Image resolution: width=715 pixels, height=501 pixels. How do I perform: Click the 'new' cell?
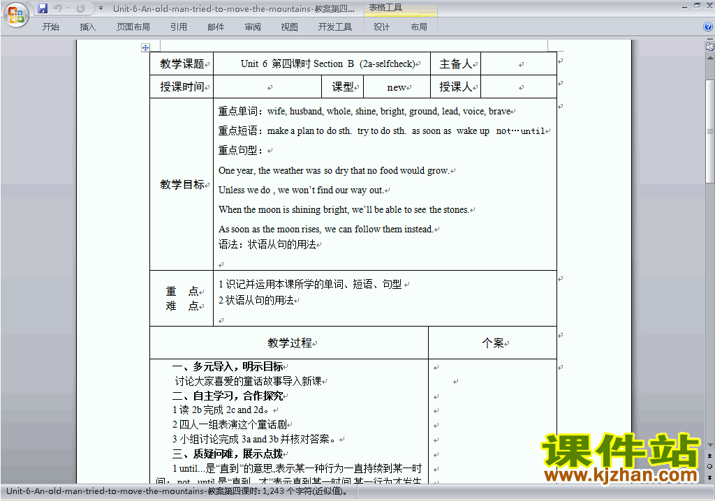(397, 87)
